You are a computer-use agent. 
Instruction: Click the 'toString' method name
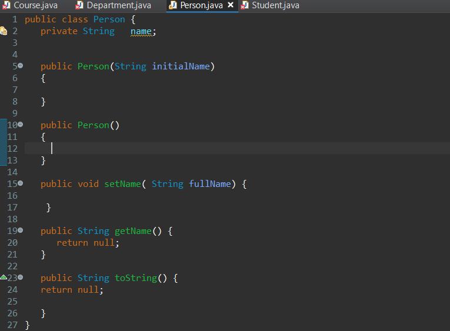point(136,278)
